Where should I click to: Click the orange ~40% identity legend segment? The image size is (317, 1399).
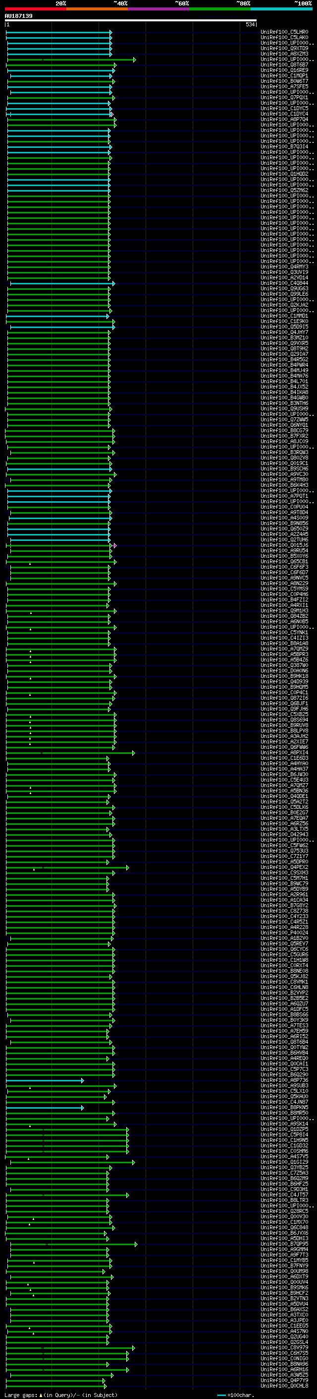point(97,9)
